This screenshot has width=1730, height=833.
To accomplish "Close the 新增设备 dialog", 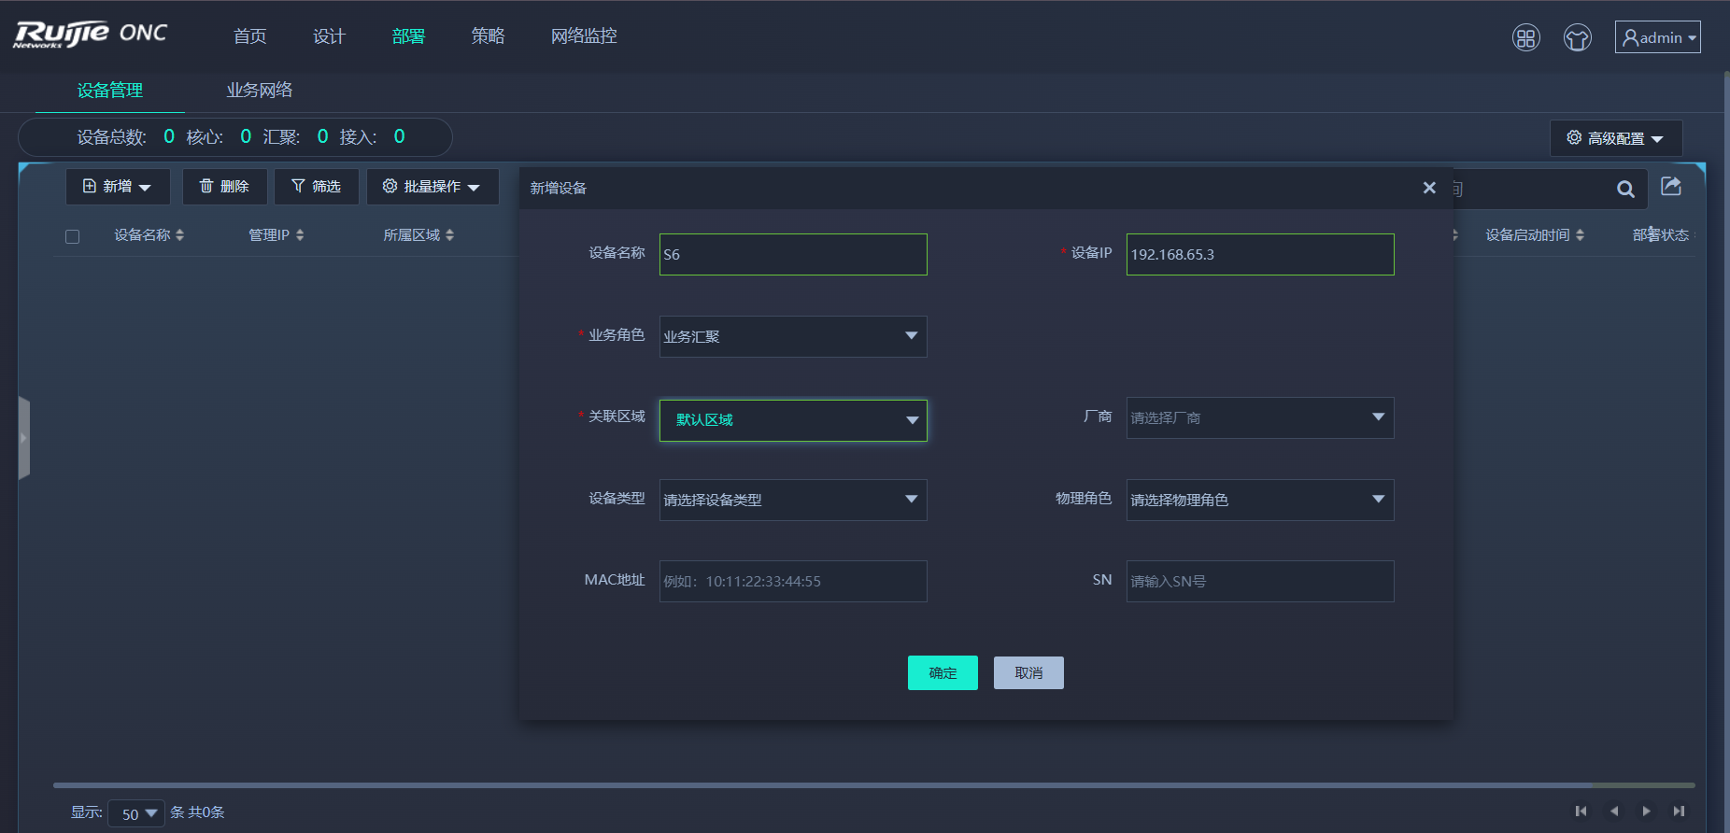I will coord(1429,188).
